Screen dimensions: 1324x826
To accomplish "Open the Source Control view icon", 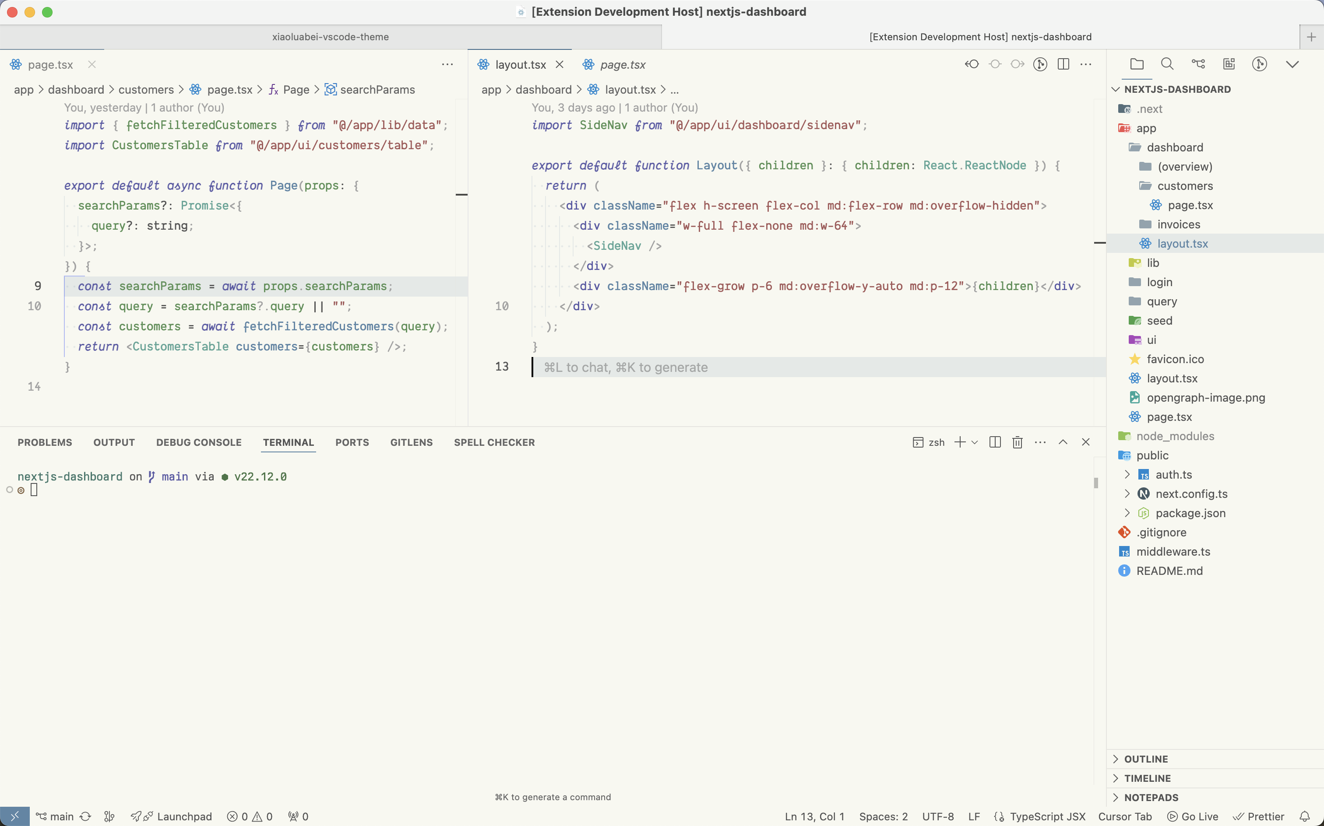I will 1198,64.
